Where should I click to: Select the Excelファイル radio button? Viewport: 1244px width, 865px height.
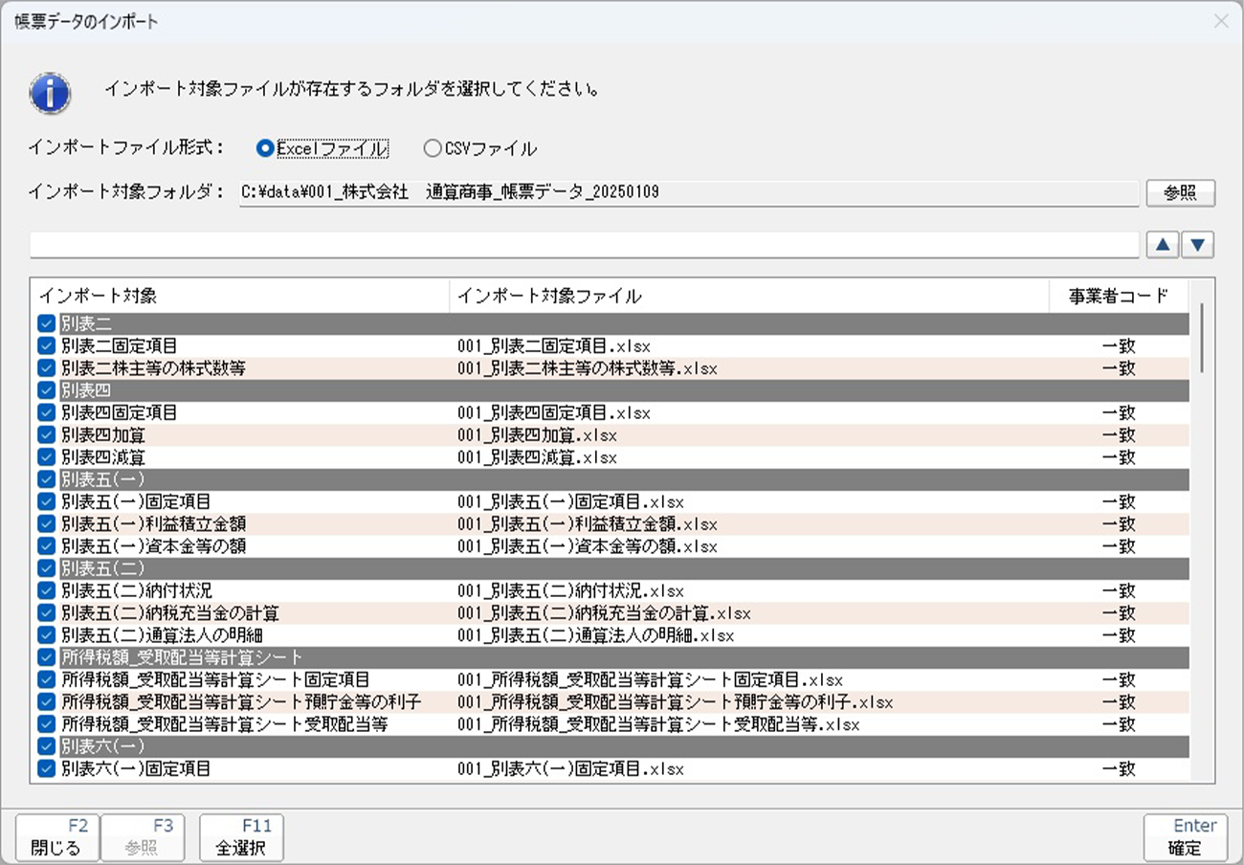click(265, 148)
